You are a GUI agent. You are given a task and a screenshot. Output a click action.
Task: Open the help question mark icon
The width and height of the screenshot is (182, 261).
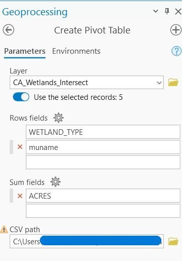[x=176, y=51]
